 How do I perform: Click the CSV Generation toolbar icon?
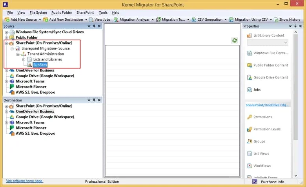click(194, 20)
